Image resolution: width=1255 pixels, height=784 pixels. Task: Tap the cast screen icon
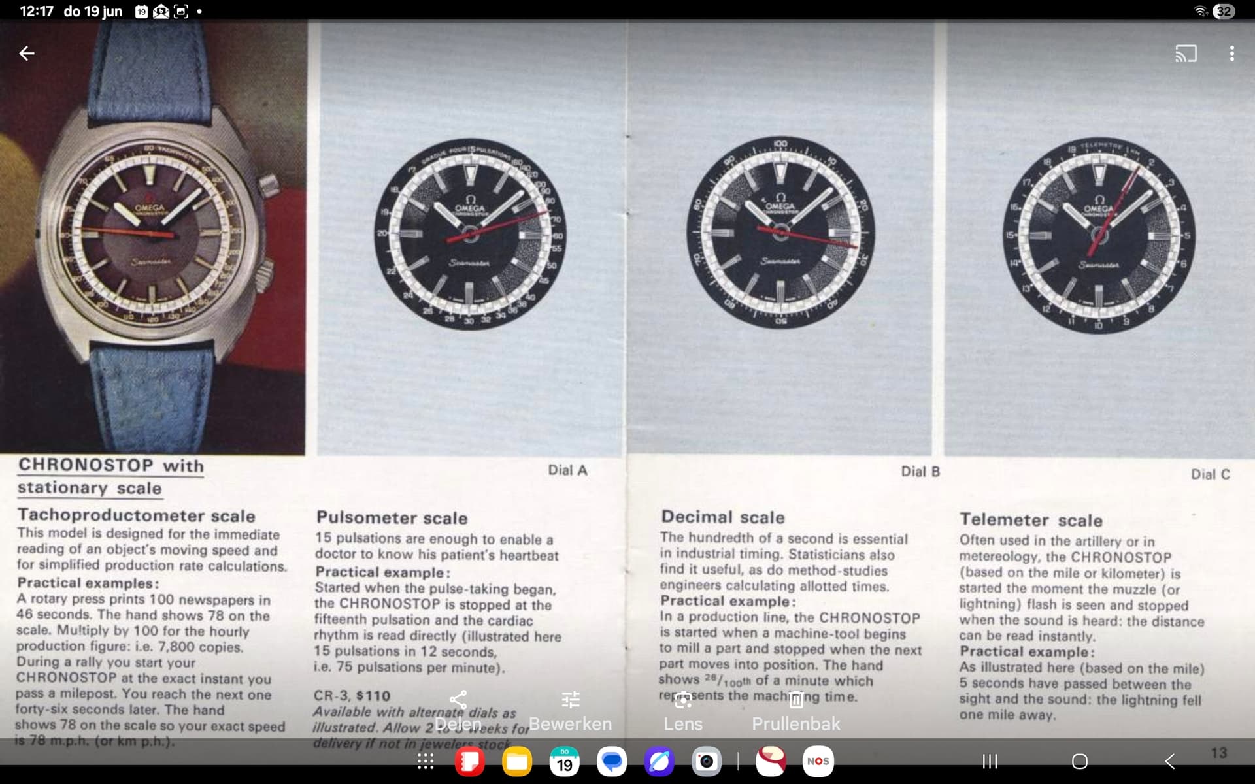click(1186, 54)
